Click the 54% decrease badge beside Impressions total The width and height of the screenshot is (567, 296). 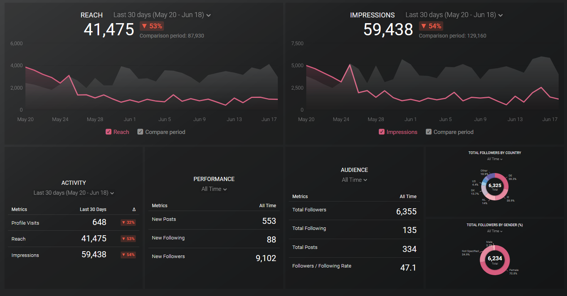tap(431, 26)
